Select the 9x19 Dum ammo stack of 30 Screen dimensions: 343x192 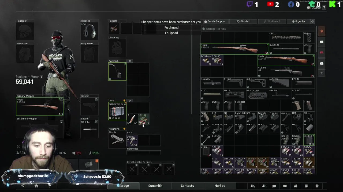tap(206, 60)
